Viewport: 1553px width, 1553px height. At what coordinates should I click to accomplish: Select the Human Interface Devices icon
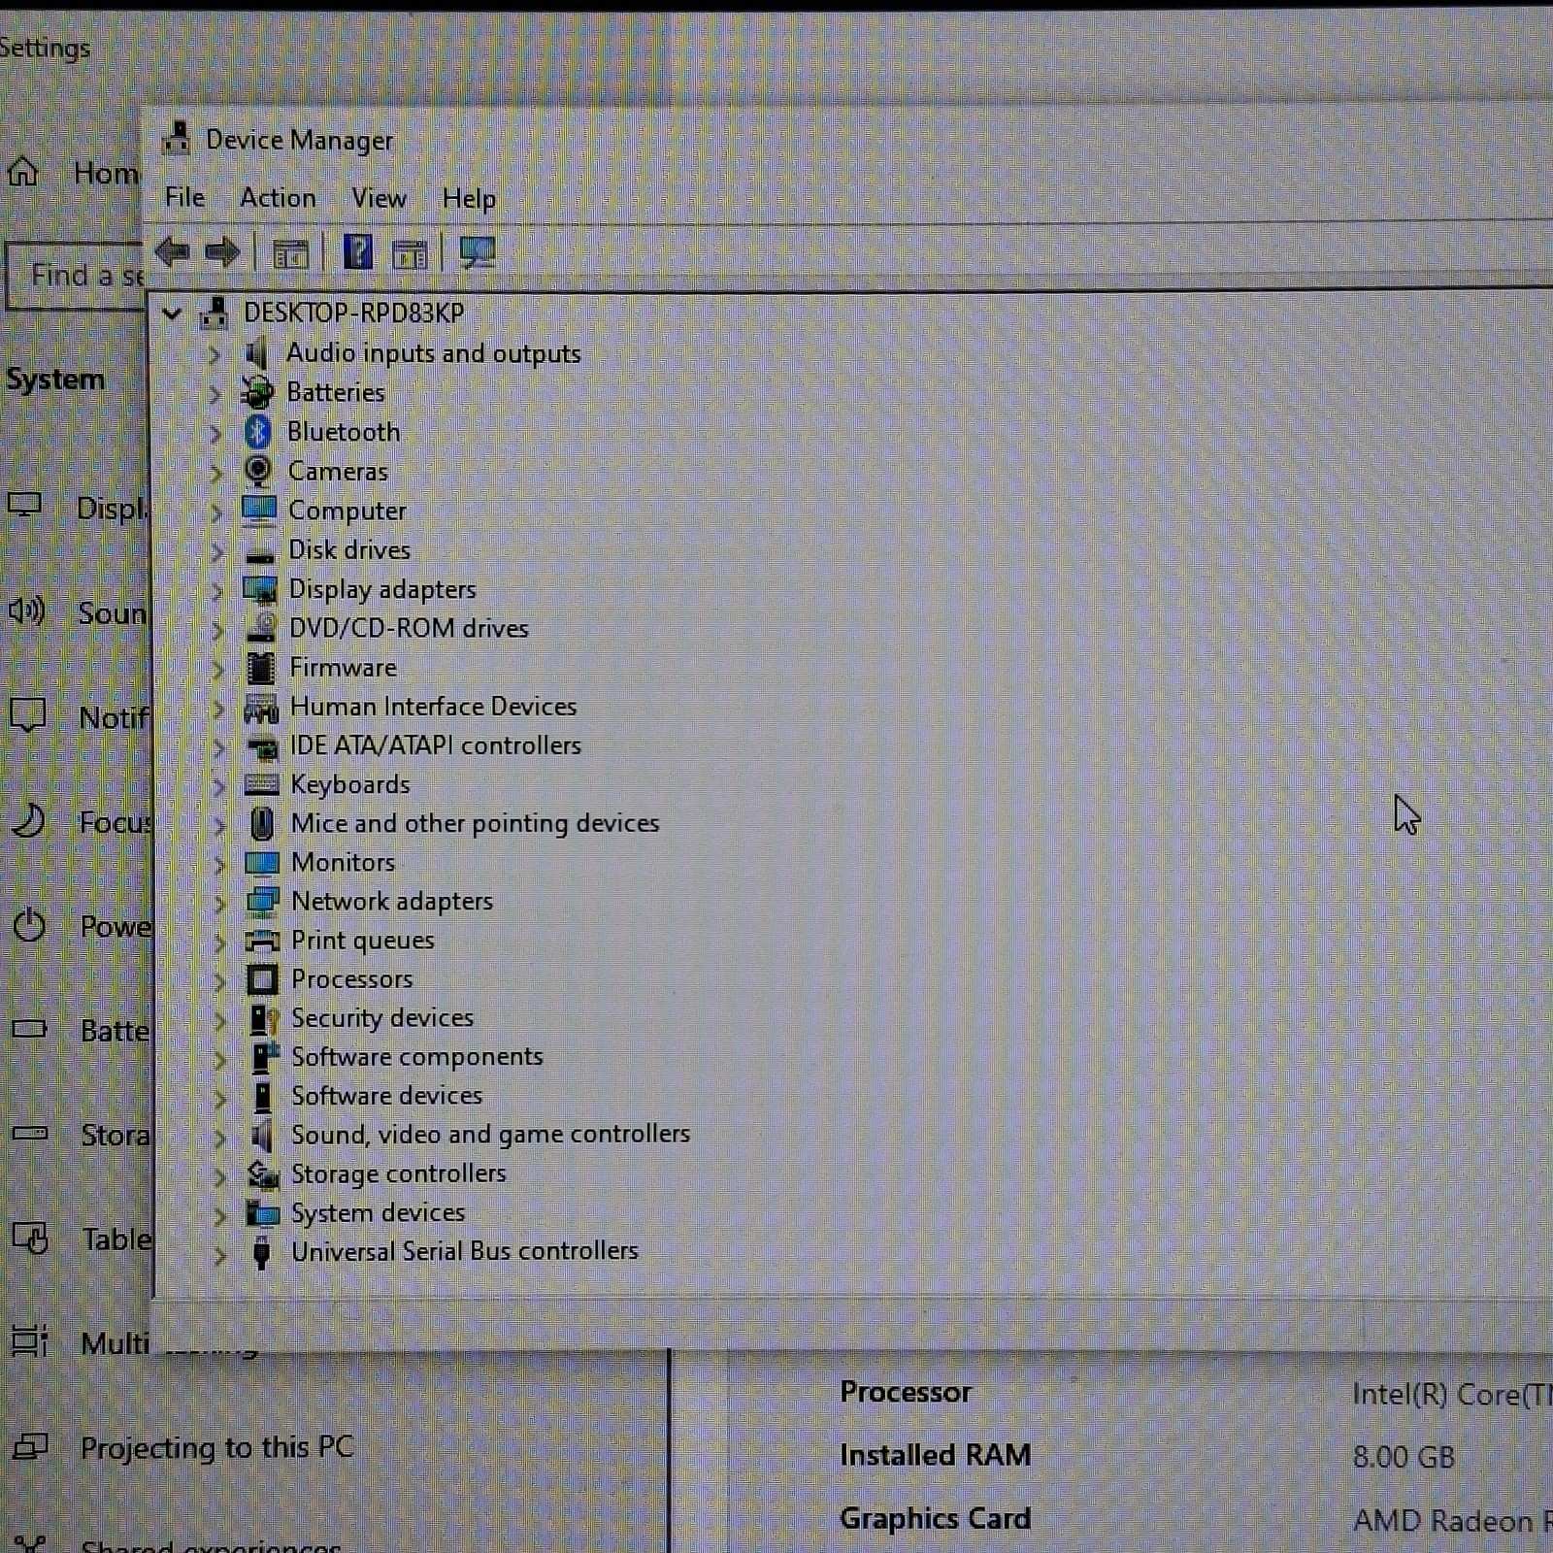pyautogui.click(x=261, y=708)
